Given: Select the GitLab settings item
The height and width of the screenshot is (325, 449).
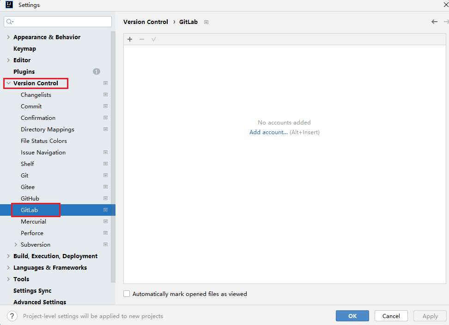Looking at the screenshot, I should 29,210.
